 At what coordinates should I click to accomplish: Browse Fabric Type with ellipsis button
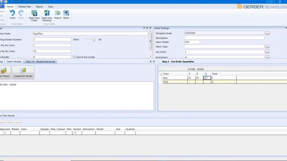click(x=267, y=47)
